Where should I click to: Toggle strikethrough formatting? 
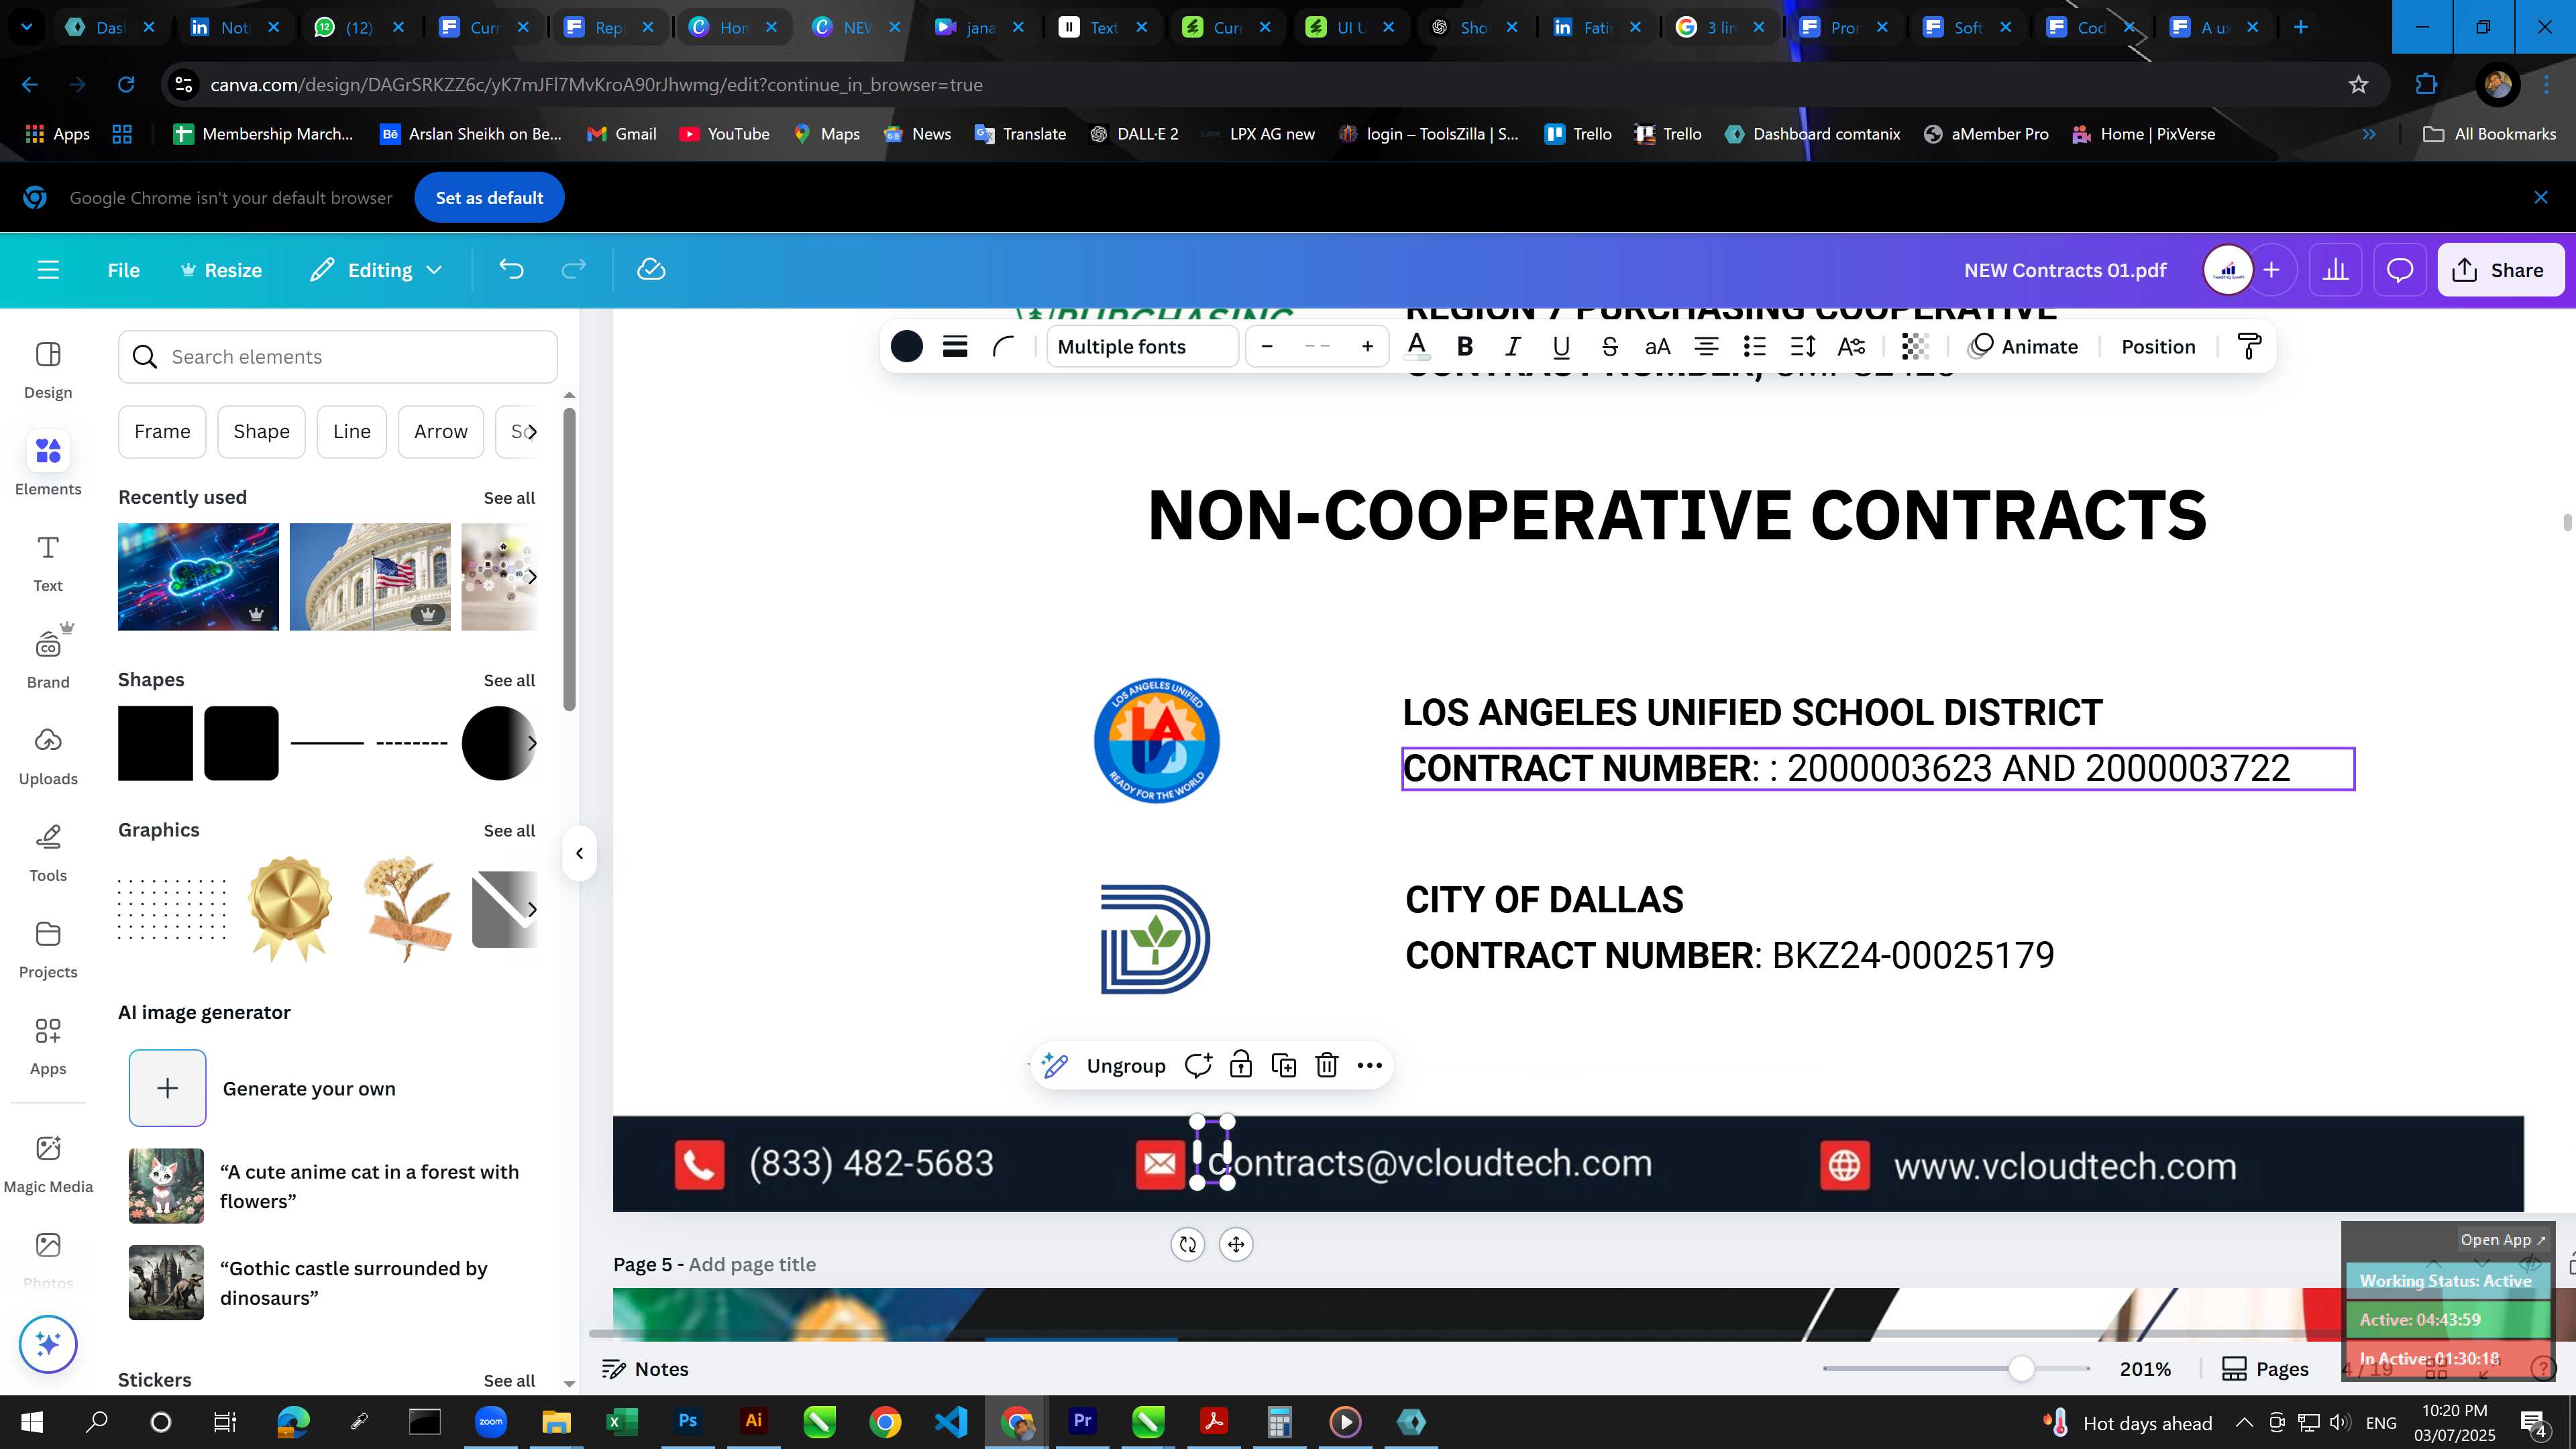pos(1610,347)
